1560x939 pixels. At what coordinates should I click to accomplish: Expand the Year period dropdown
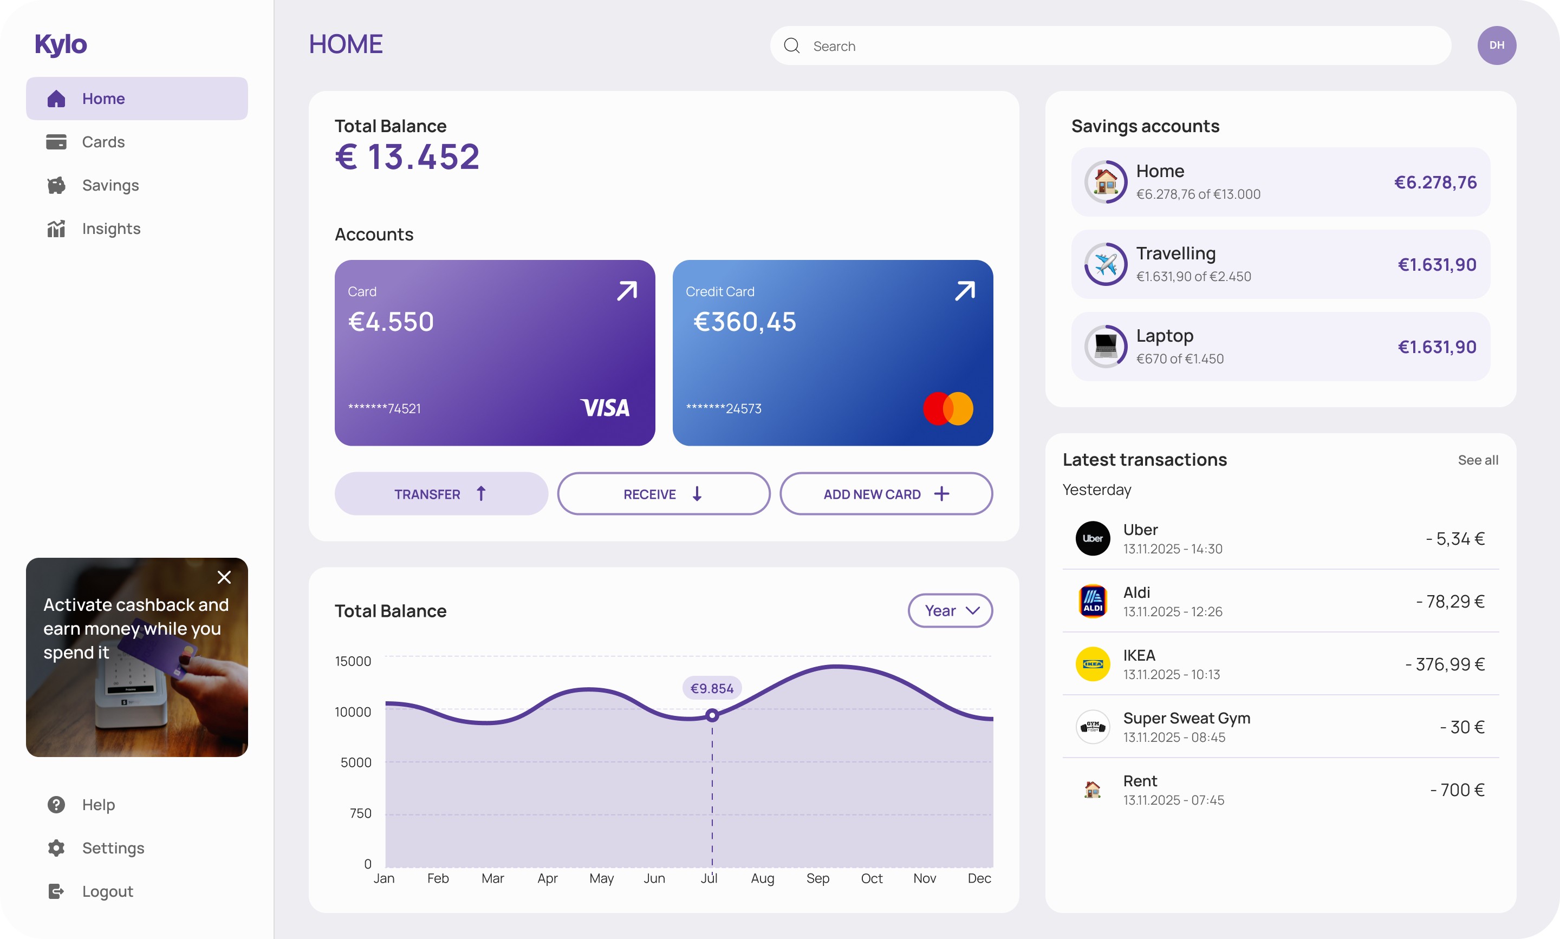950,611
